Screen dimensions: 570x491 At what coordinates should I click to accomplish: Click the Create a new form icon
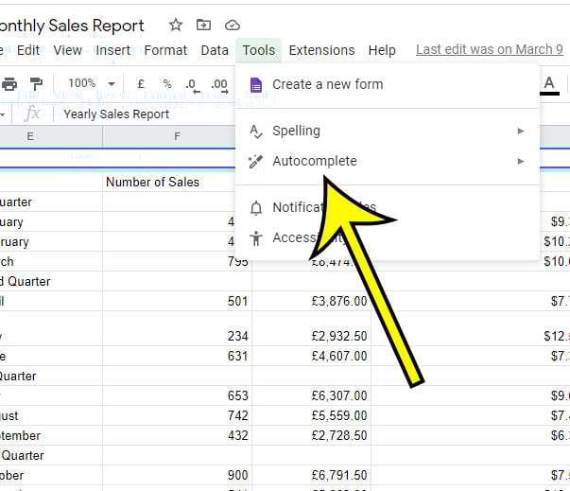[x=256, y=85]
